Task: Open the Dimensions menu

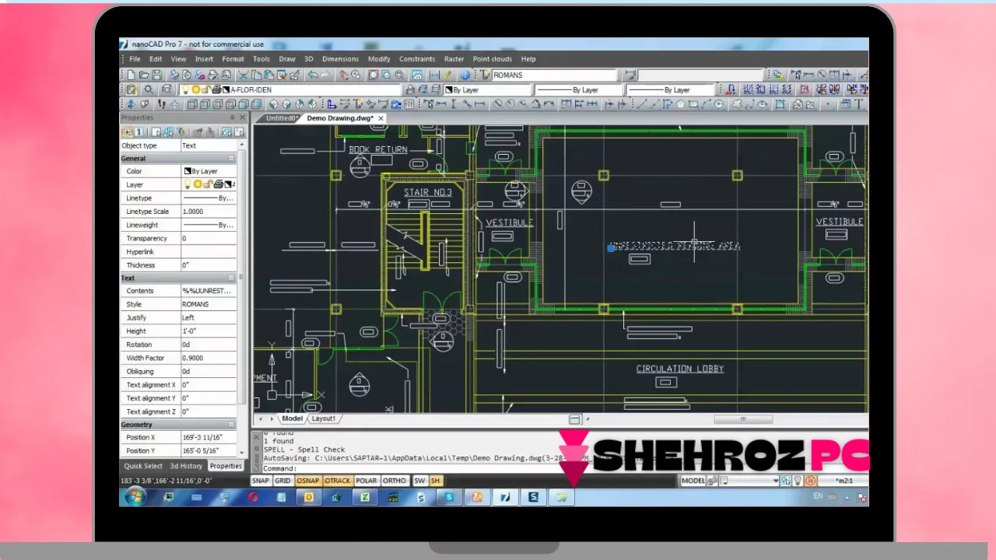Action: tap(340, 58)
